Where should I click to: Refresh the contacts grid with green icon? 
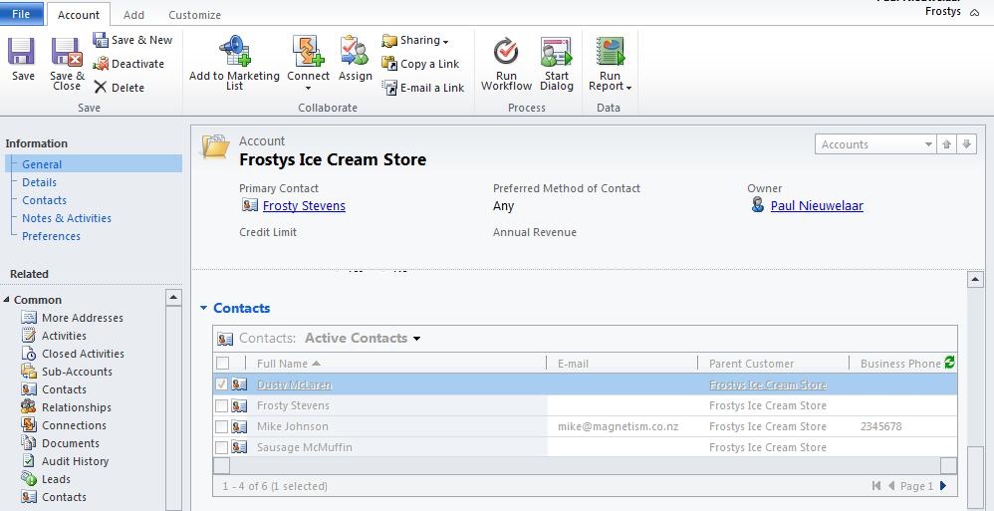tap(949, 363)
